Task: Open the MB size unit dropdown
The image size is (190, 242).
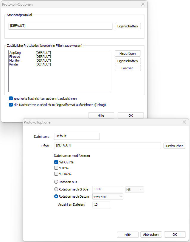Action: pos(135,190)
